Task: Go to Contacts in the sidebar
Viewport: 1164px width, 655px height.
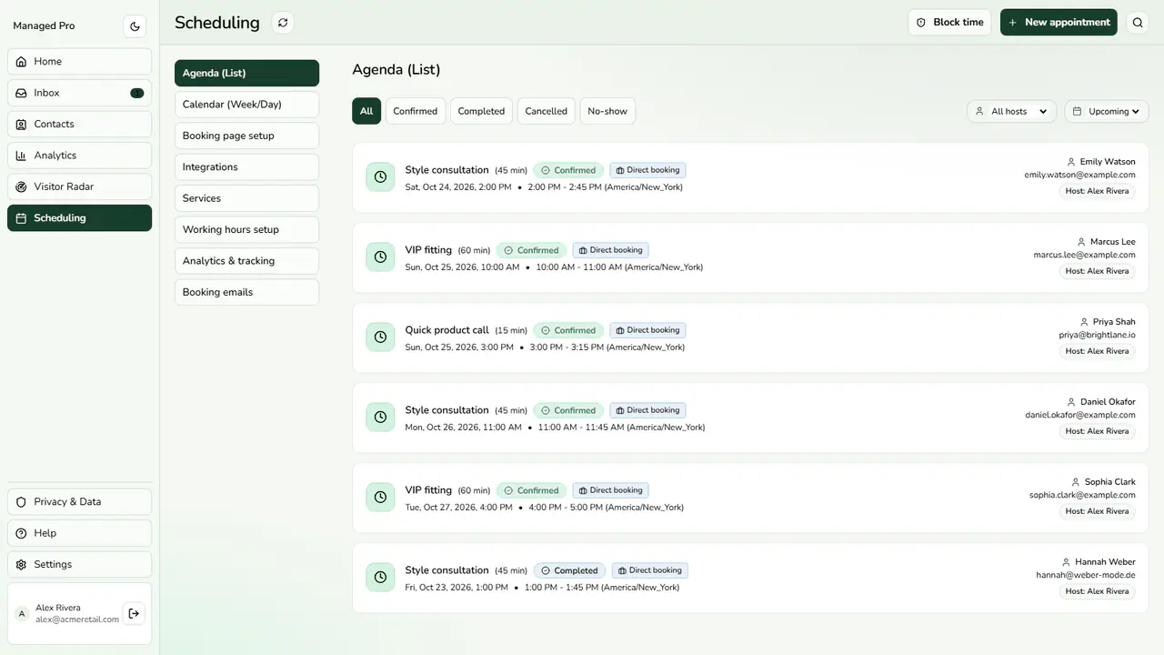Action: click(x=80, y=124)
